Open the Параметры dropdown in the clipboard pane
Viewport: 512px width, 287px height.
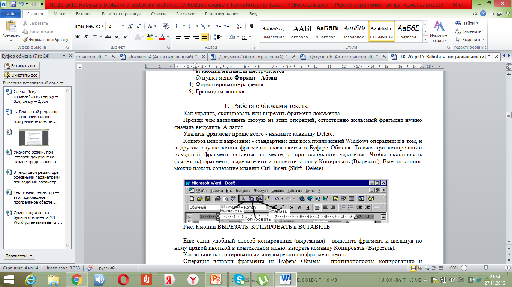[19, 256]
